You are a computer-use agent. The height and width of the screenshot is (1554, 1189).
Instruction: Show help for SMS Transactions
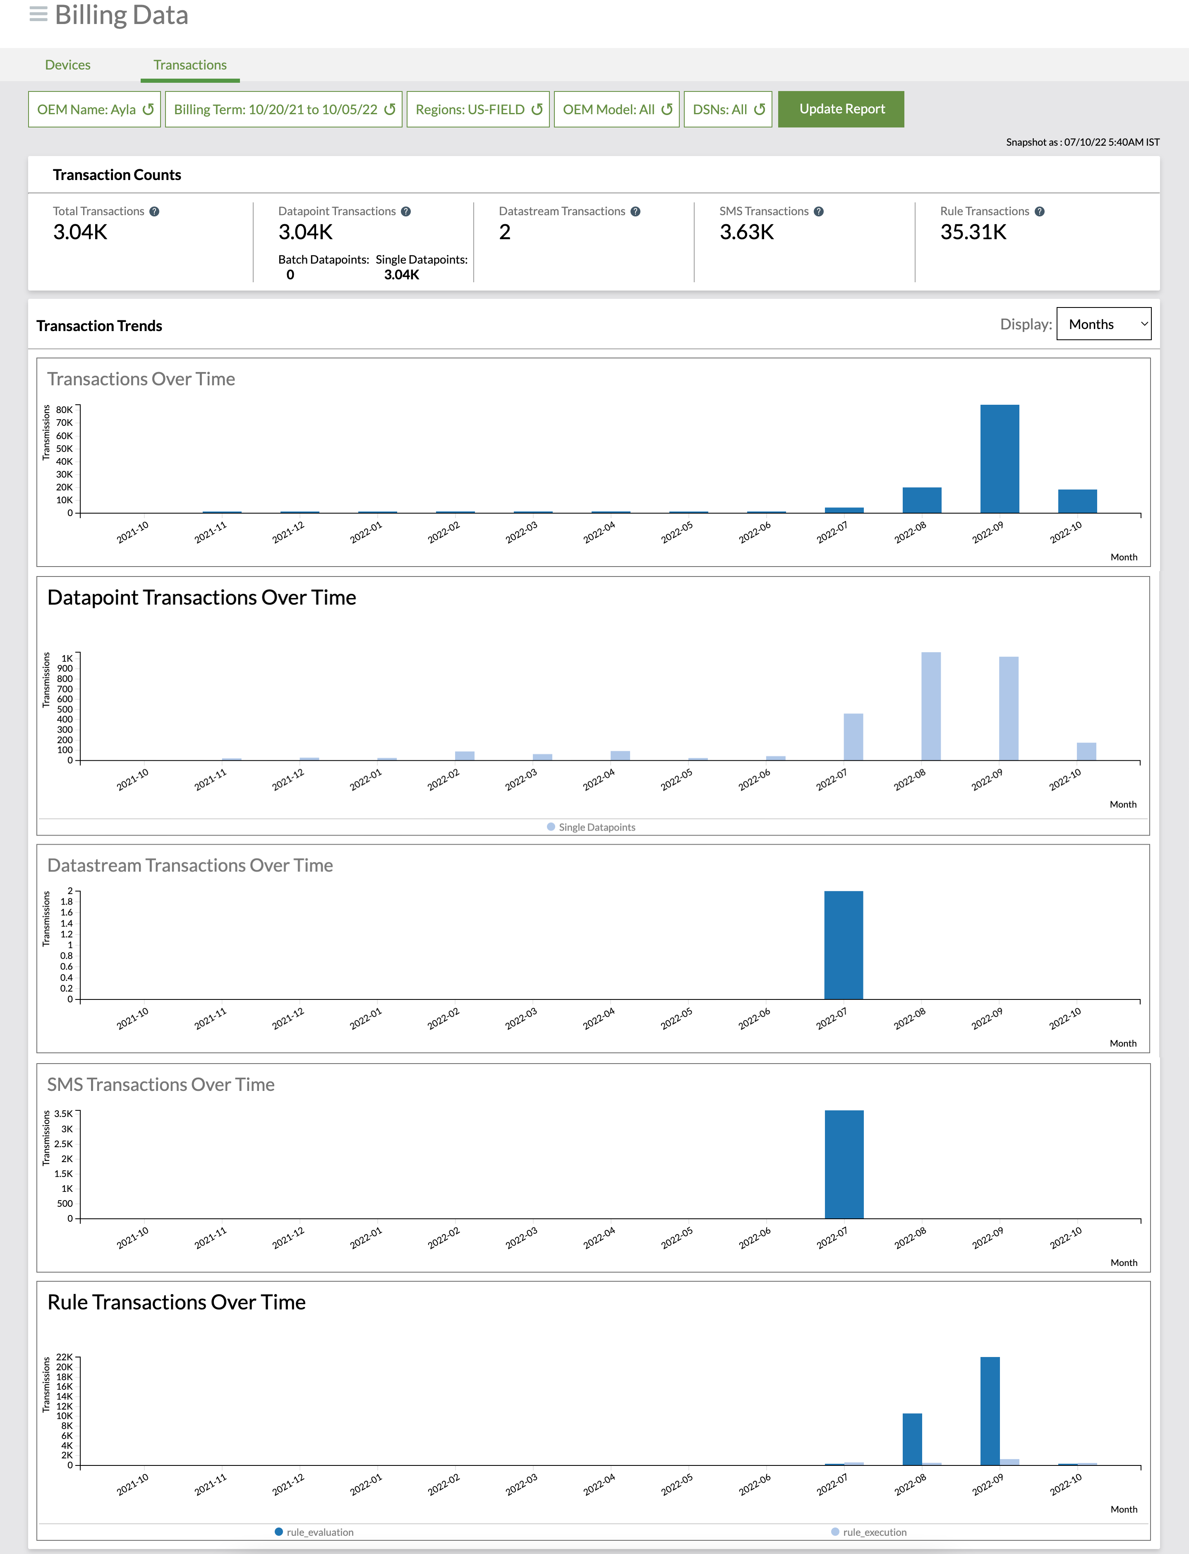pos(819,212)
